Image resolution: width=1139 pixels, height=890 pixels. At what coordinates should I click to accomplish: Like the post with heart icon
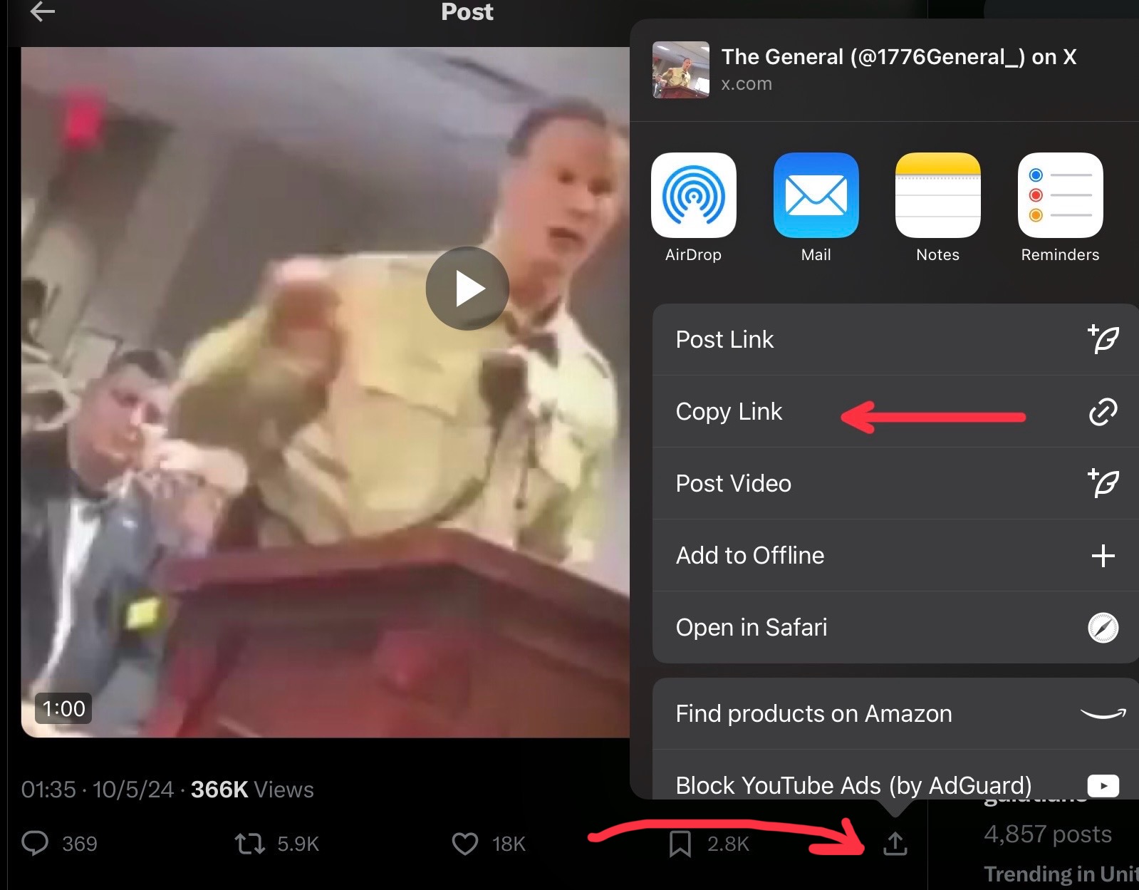coord(465,844)
